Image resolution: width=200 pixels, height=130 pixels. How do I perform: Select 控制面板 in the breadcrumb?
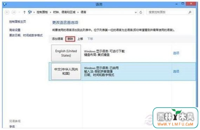pyautogui.click(x=42, y=12)
